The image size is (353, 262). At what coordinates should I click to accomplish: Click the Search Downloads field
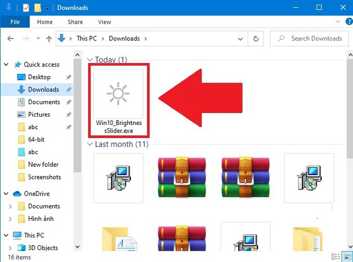pos(309,39)
